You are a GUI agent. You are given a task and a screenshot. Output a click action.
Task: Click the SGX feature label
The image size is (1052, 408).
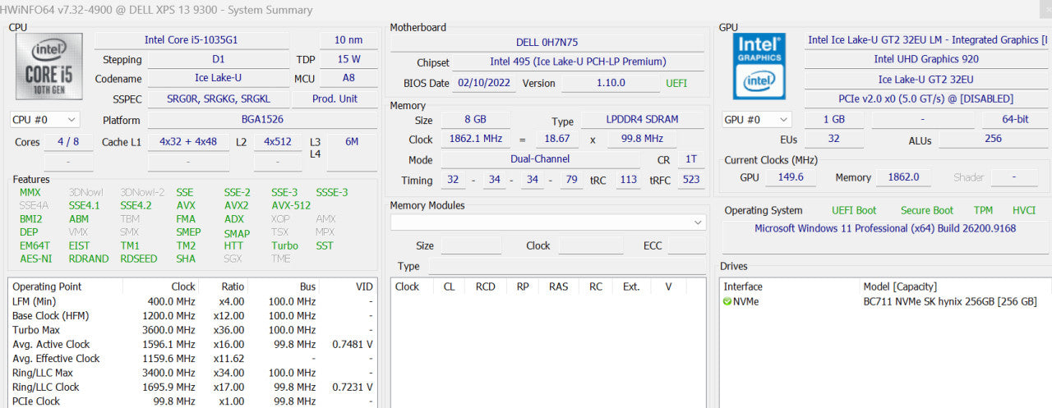[x=233, y=259]
